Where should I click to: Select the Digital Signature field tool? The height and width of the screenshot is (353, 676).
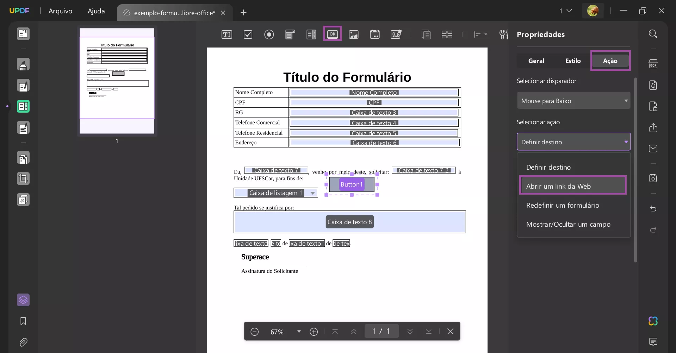[396, 34]
